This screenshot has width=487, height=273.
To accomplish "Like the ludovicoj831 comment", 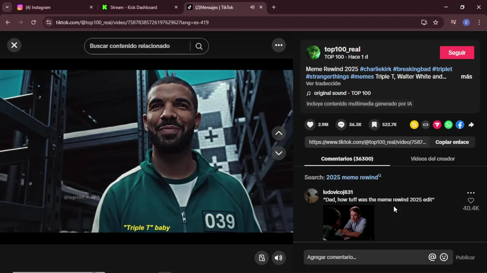I will click(471, 201).
